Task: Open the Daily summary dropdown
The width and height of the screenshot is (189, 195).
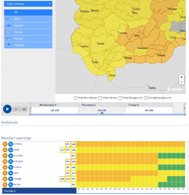Action: (x=28, y=4)
